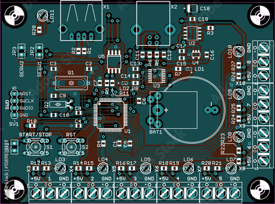The height and width of the screenshot is (204, 275).
Task: Click the LD8 LED footprint
Action: coord(239,136)
